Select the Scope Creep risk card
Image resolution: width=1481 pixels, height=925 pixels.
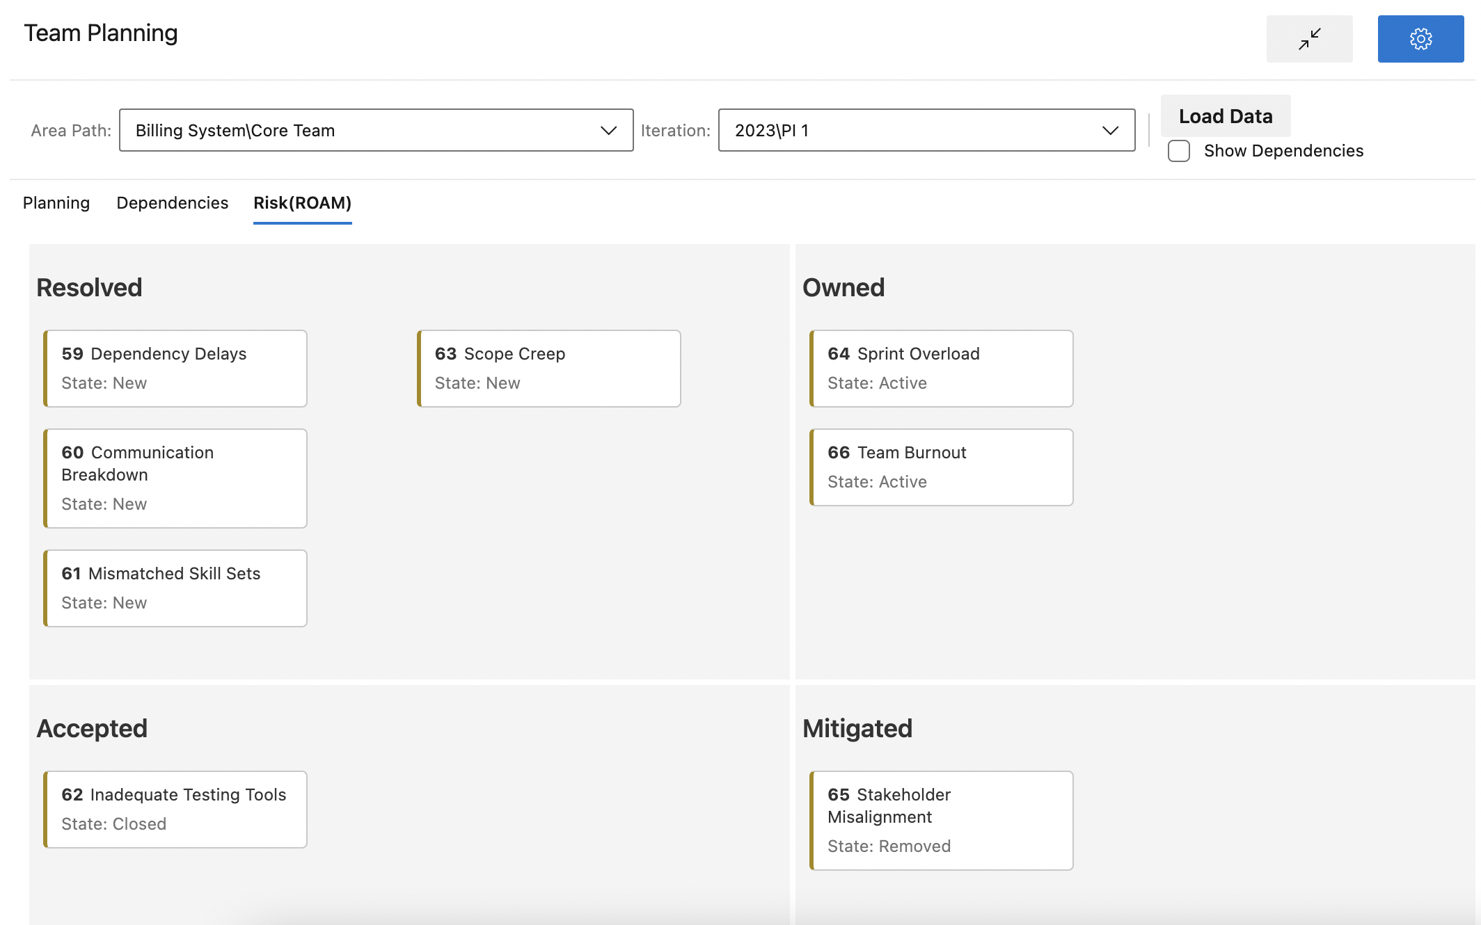[x=549, y=368]
